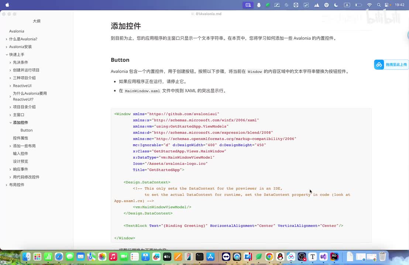Open Mail from the Dock
Image resolution: width=409 pixels, height=265 pixels.
point(80,257)
